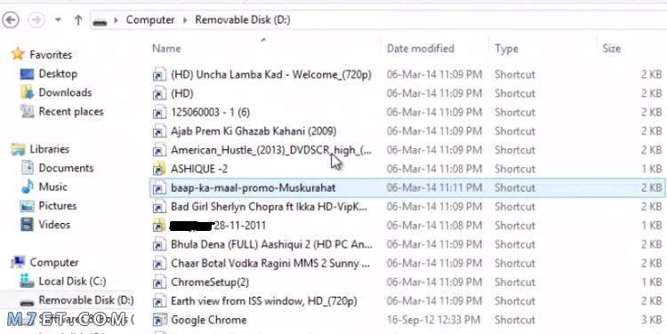667x334 pixels.
Task: Click Bad Girl Sherlyn Chopra shortcut icon
Action: coord(159,206)
